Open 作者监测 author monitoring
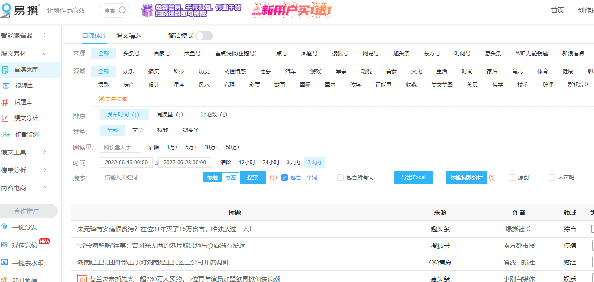This screenshot has height=282, width=594. coord(25,134)
